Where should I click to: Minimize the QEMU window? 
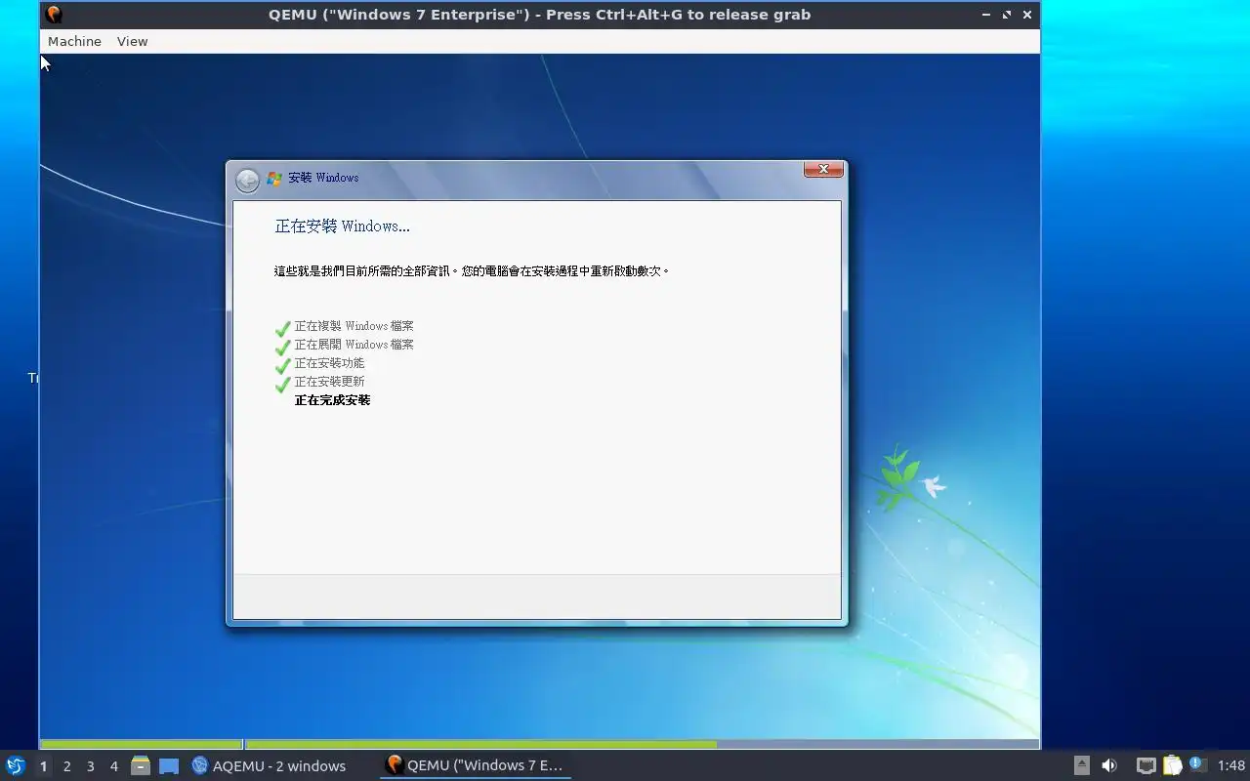pos(986,15)
